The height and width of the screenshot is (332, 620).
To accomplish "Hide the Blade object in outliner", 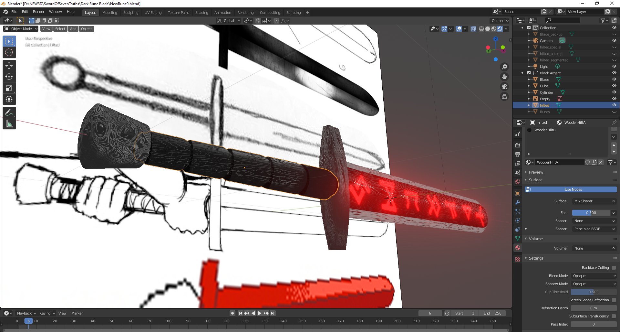I will (x=614, y=80).
